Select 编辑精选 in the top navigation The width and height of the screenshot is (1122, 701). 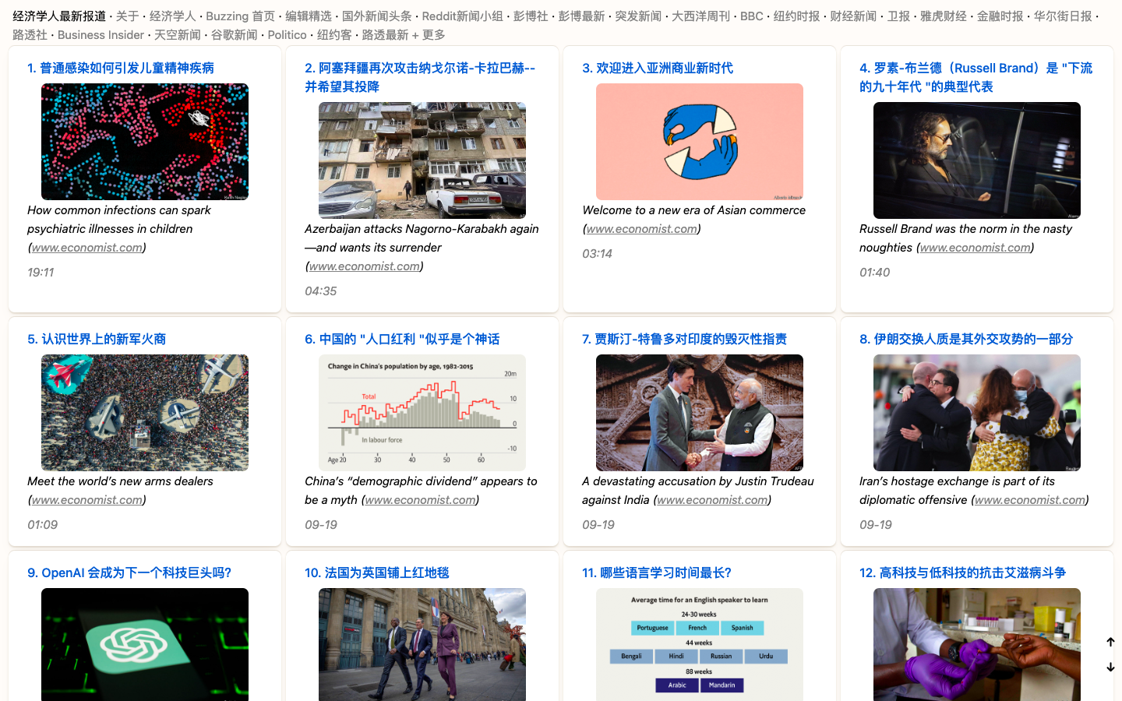[309, 16]
